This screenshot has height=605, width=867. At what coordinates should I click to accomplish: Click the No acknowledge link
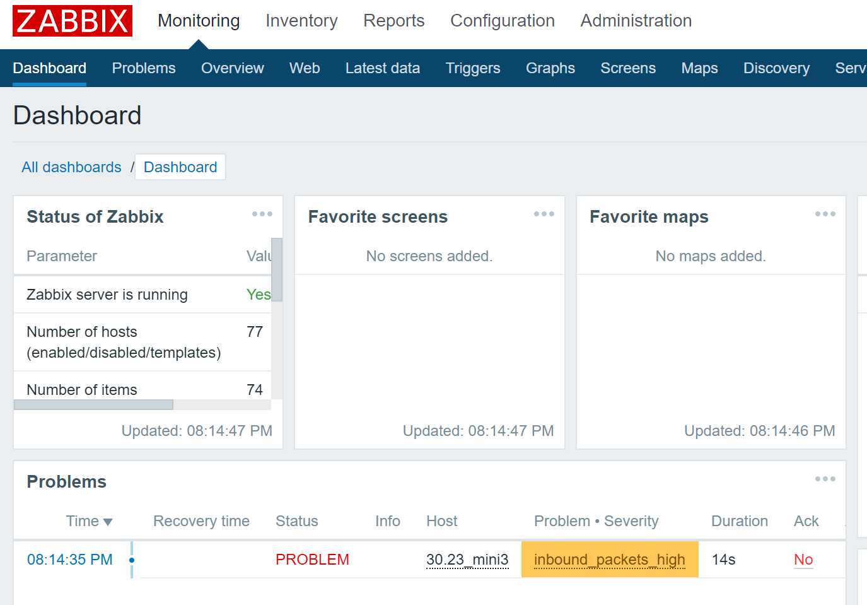[803, 560]
